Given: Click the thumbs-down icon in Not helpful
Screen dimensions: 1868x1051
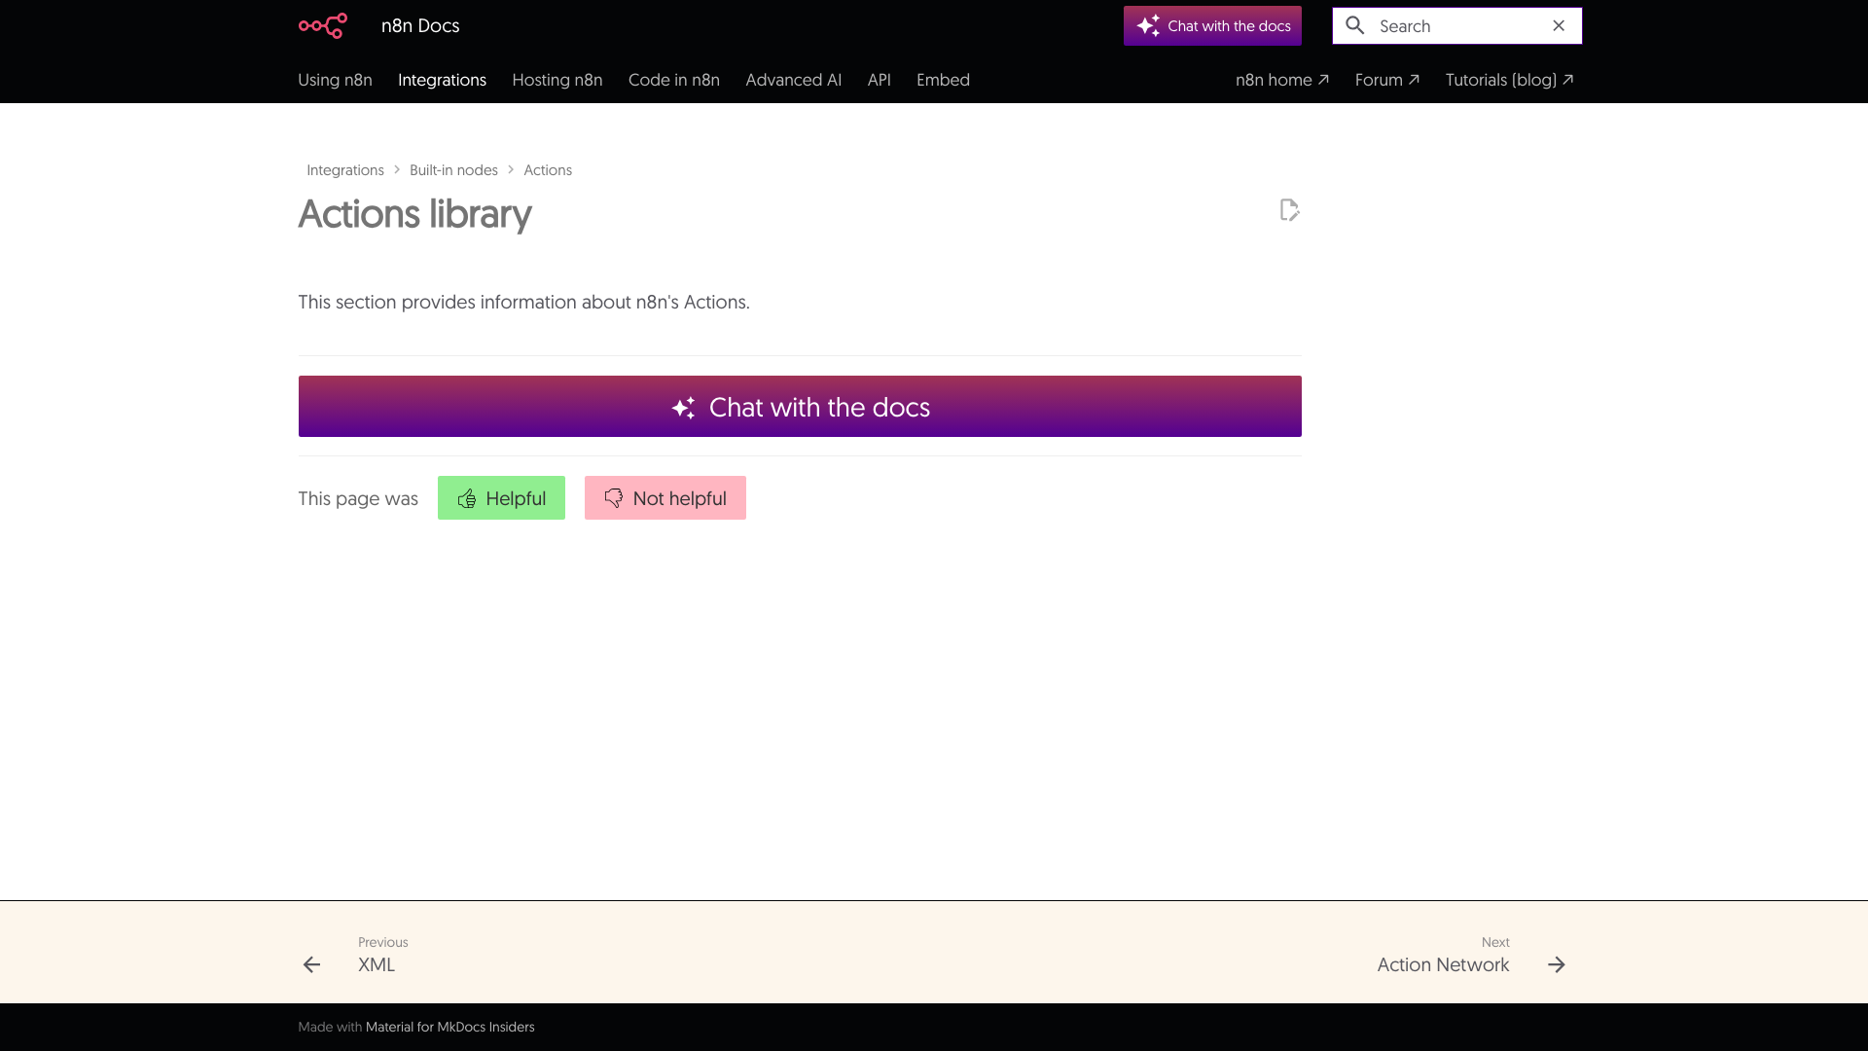Looking at the screenshot, I should [614, 498].
